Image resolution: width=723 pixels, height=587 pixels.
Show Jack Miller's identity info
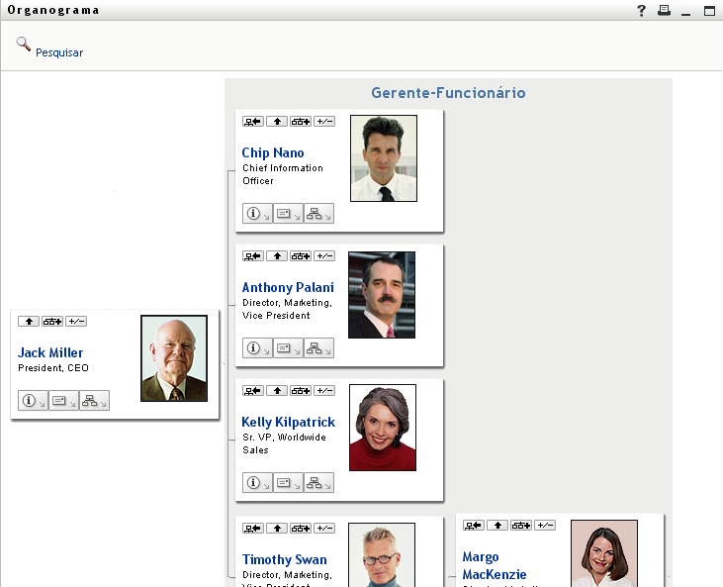tap(33, 401)
